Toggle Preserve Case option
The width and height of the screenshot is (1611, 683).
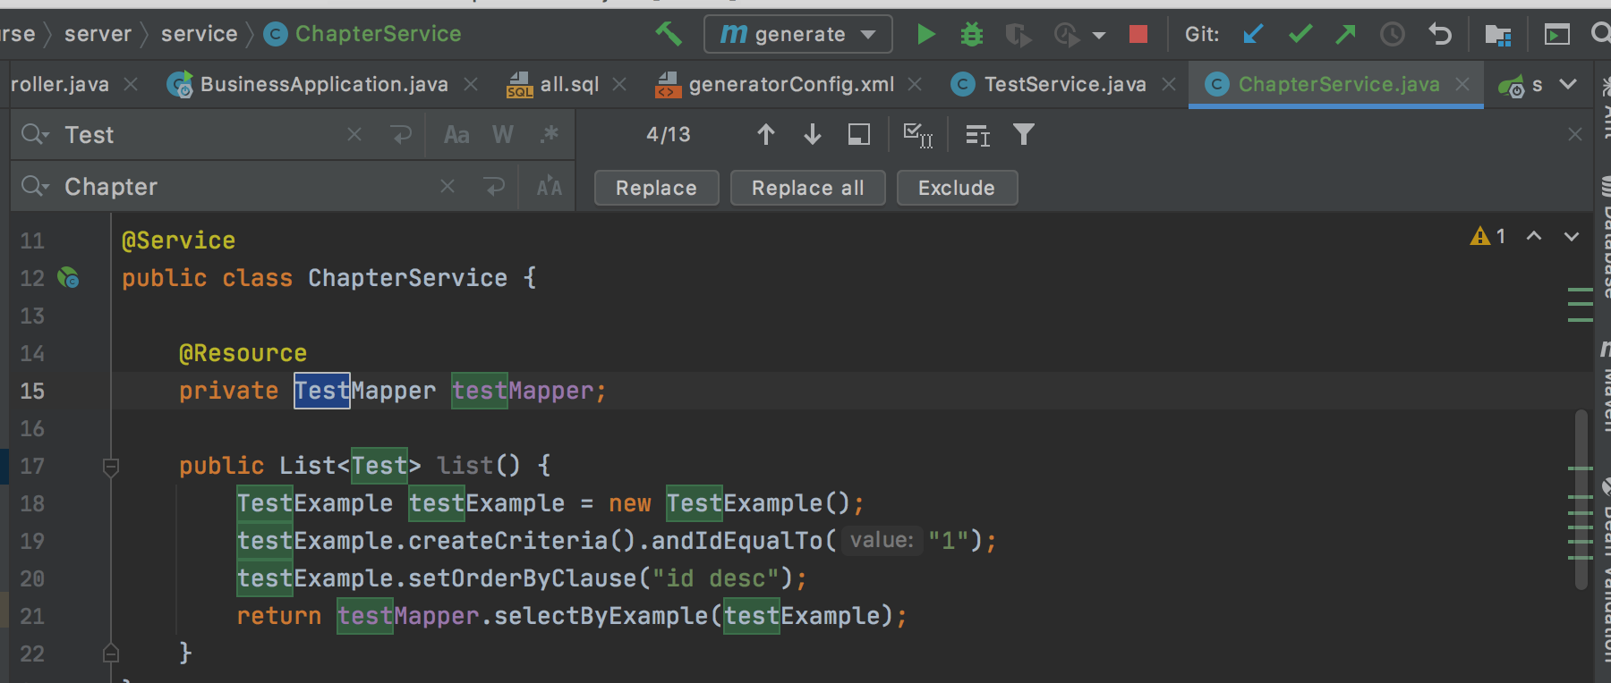[550, 186]
